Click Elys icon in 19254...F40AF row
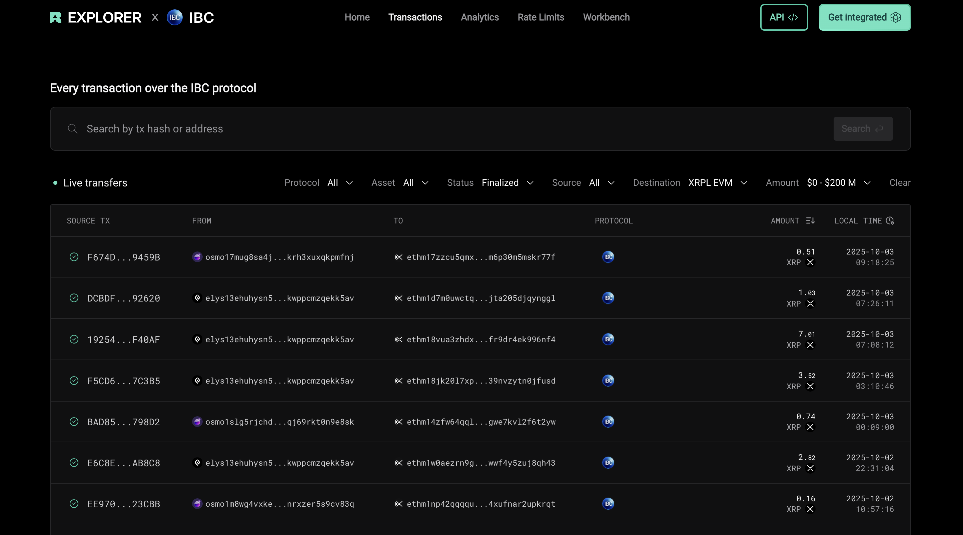Viewport: 963px width, 535px height. coord(197,339)
